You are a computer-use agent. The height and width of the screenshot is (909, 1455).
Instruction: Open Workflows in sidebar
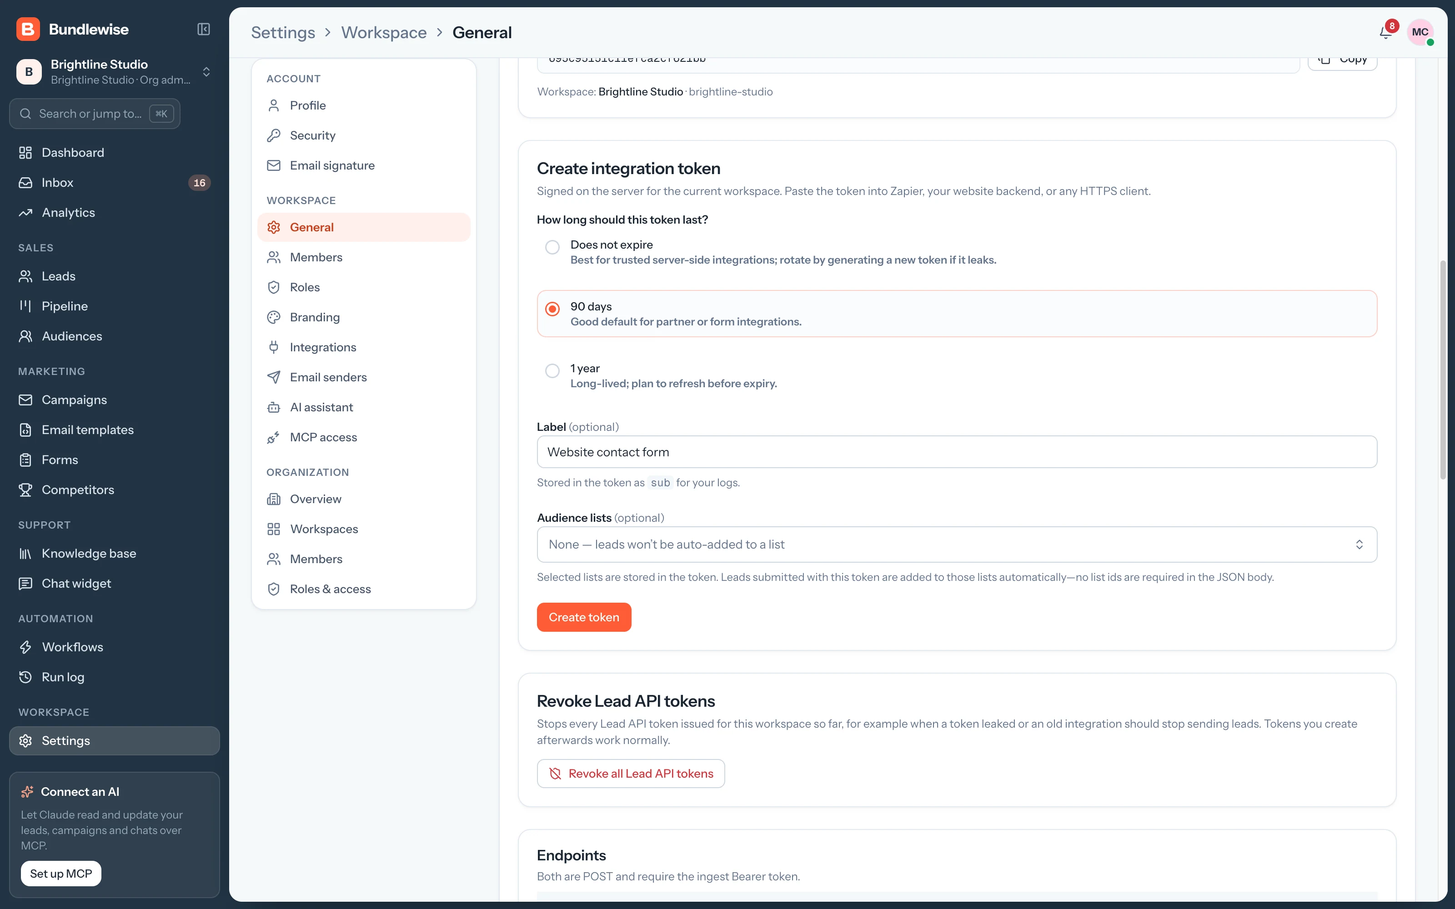click(114, 647)
